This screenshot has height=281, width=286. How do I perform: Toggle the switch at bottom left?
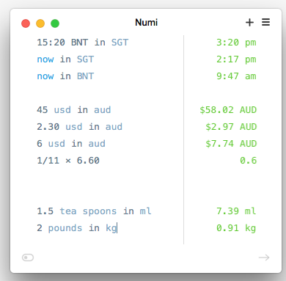pyautogui.click(x=28, y=258)
